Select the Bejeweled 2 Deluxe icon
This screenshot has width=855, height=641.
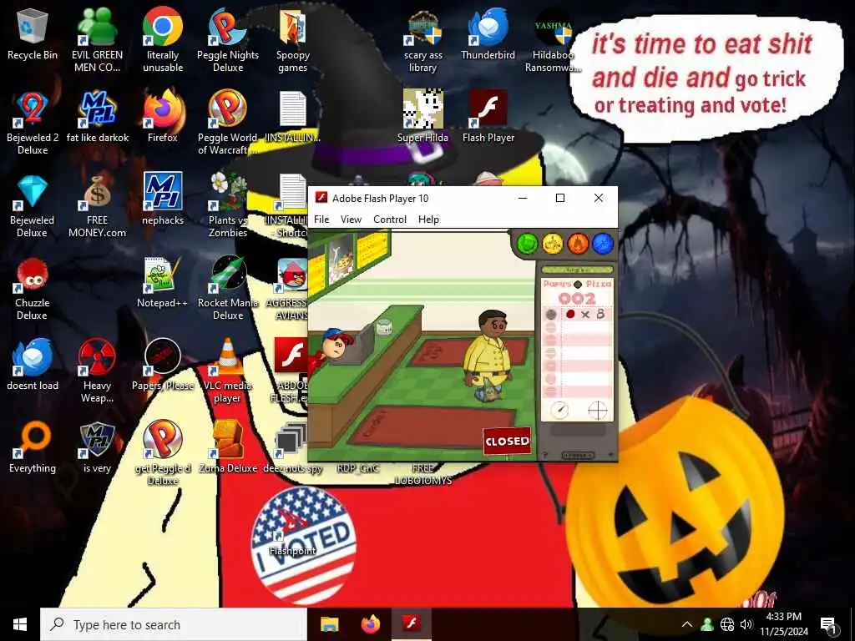[x=33, y=124]
